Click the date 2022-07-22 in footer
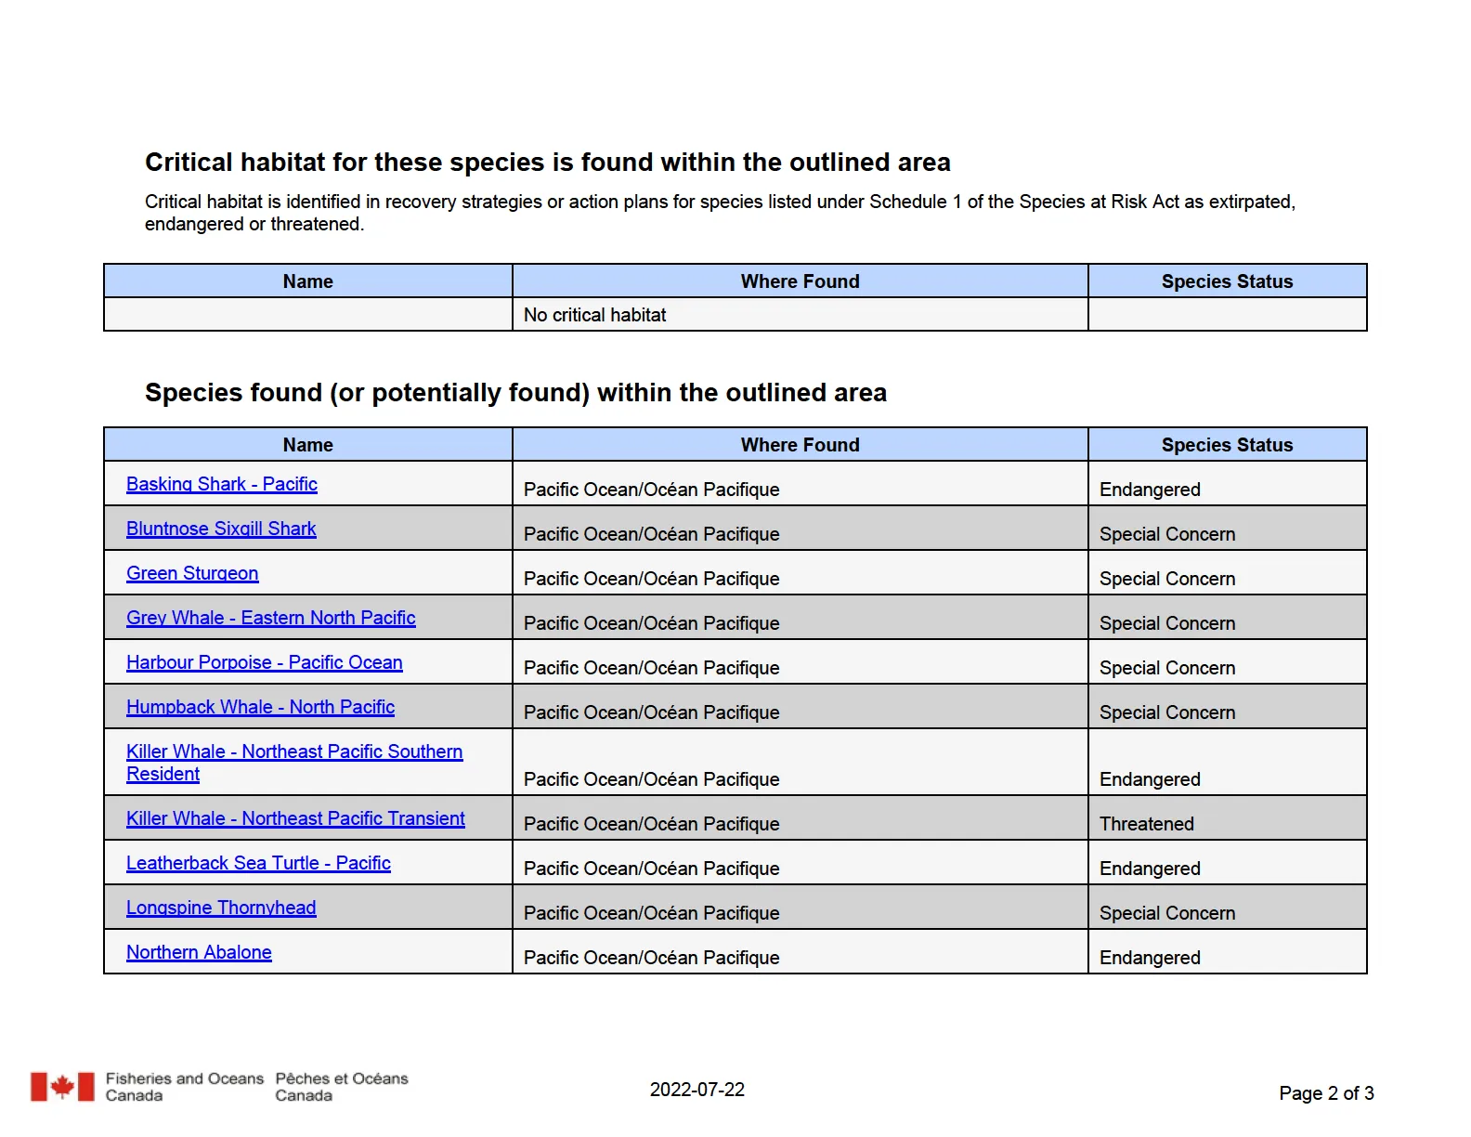 697,1090
